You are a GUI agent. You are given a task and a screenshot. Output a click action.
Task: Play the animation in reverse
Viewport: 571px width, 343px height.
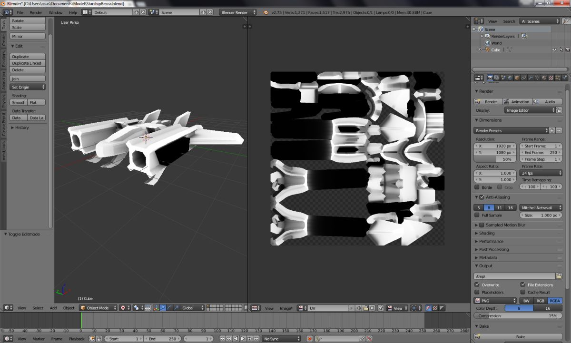coord(236,339)
